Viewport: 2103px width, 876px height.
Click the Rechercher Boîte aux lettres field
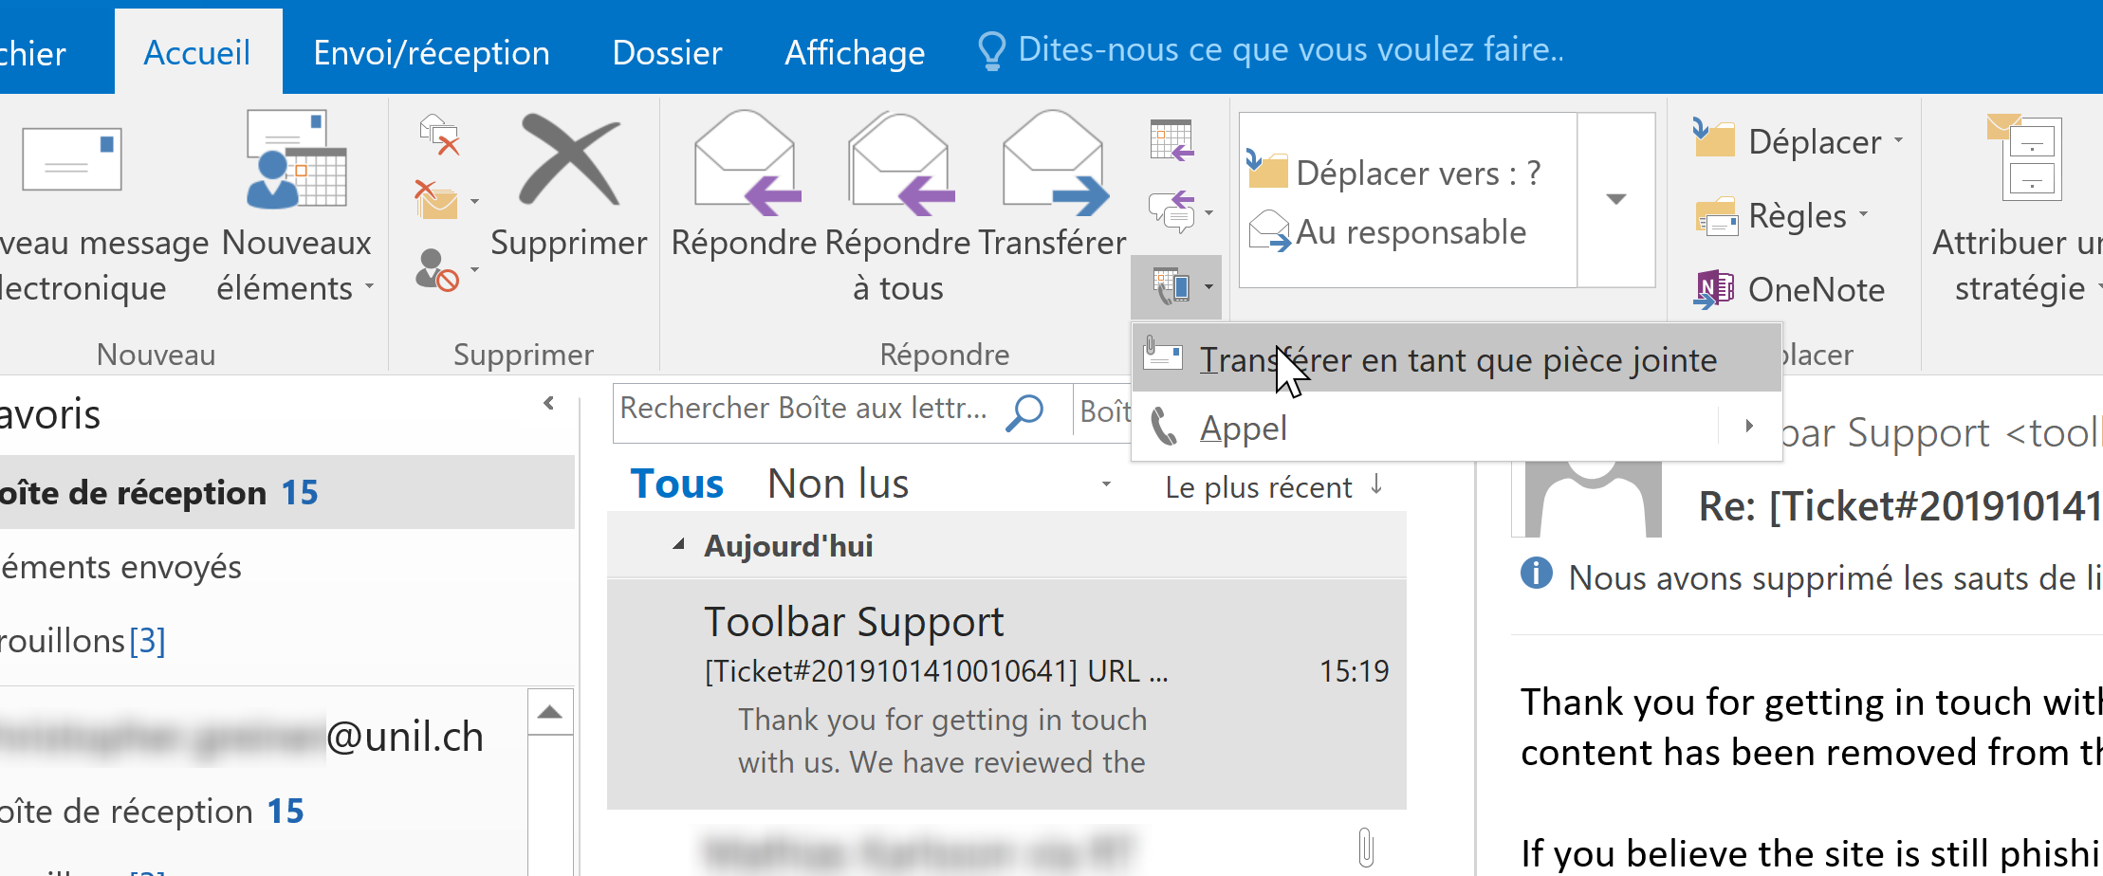pyautogui.click(x=803, y=409)
